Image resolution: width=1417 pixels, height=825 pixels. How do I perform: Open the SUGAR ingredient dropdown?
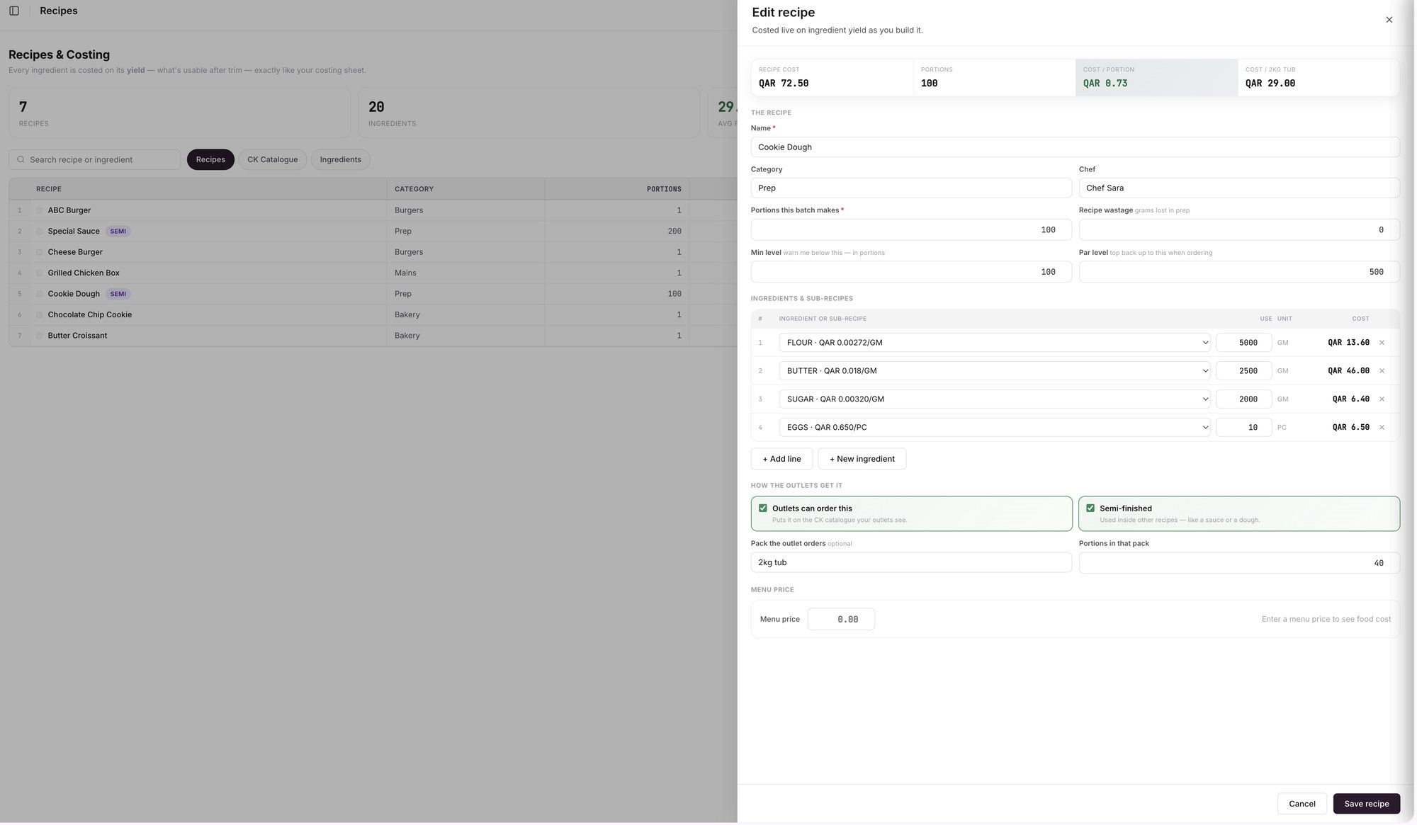point(995,399)
